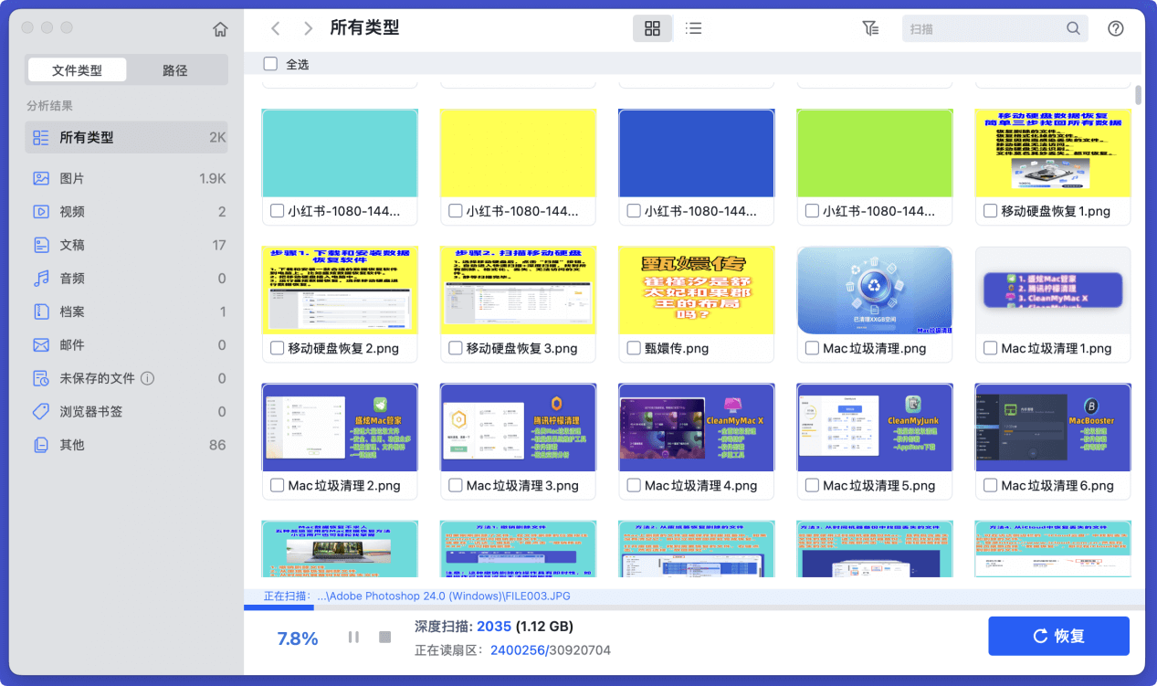
Task: Pause the deep scan
Action: tap(352, 638)
